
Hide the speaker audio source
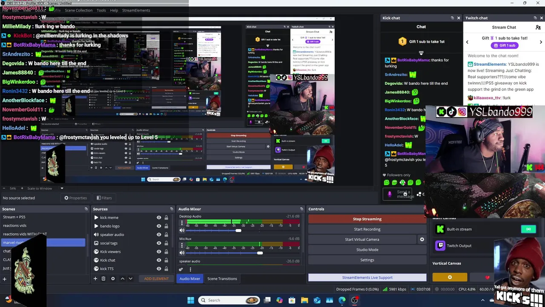pos(159,235)
